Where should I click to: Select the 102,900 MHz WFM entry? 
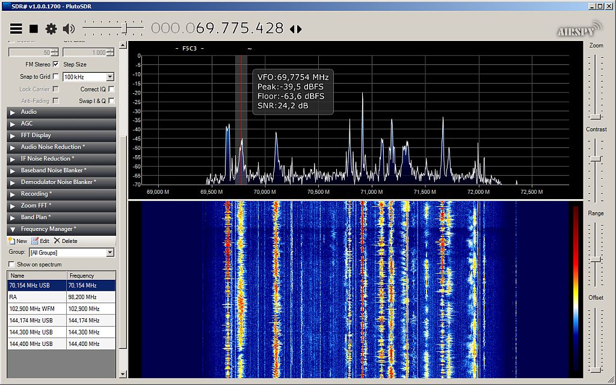[61, 309]
